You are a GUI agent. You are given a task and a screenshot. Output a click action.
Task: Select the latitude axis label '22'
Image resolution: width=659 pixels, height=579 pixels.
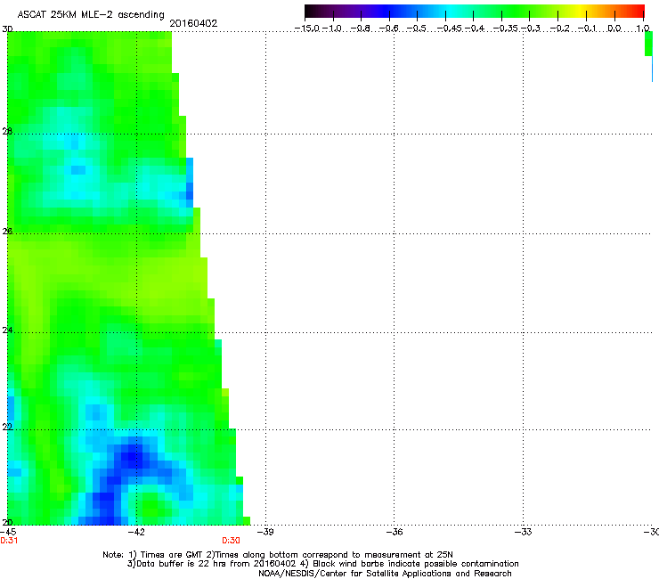[x=7, y=428]
